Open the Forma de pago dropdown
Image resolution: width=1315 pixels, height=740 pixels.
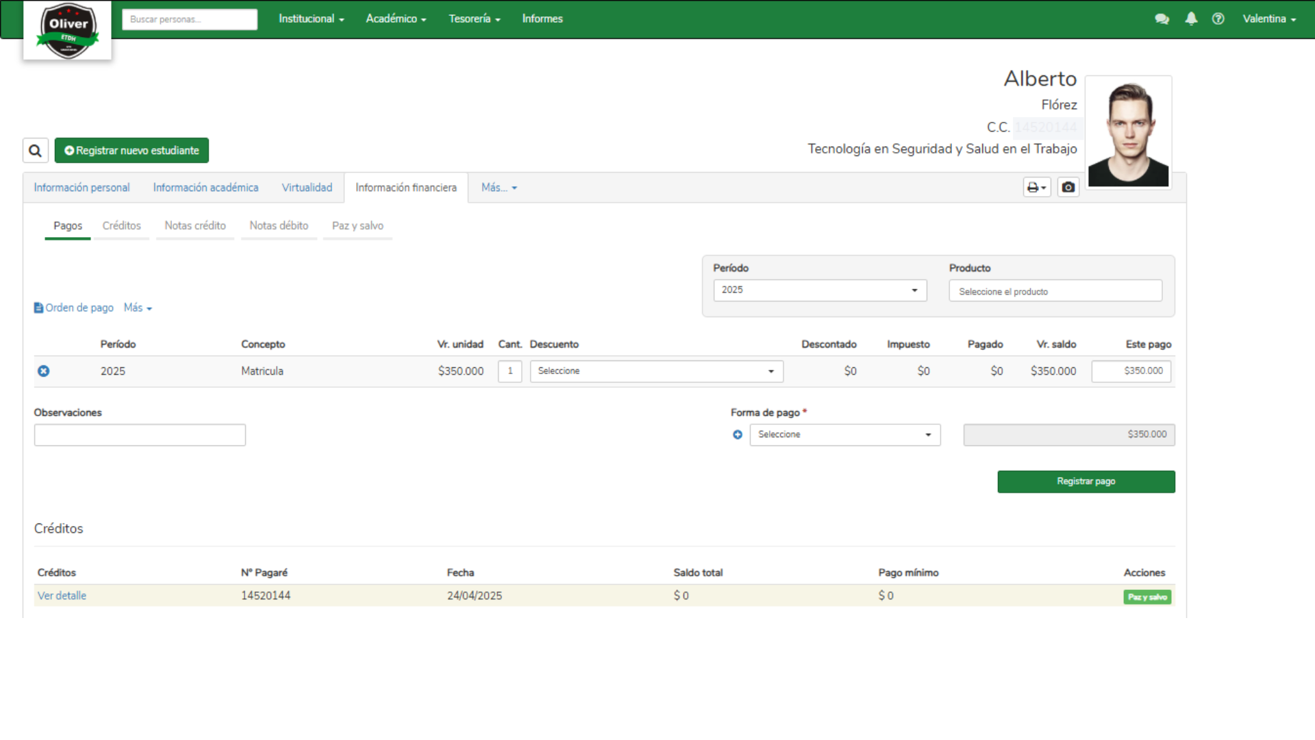tap(844, 434)
